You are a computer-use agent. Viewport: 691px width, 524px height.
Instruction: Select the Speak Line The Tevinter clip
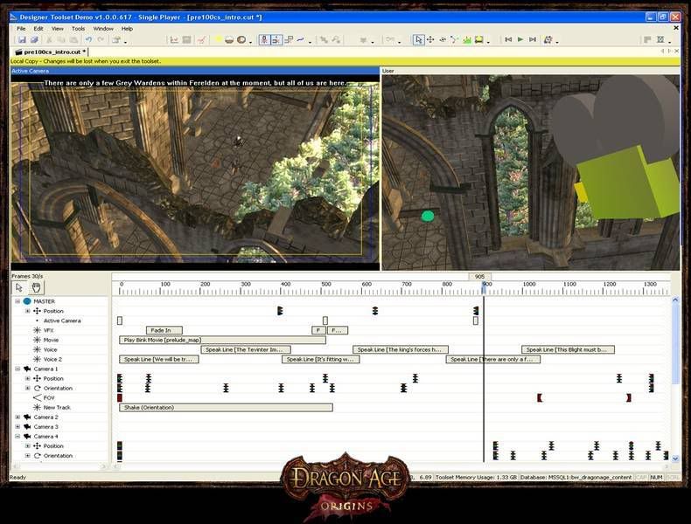point(246,350)
